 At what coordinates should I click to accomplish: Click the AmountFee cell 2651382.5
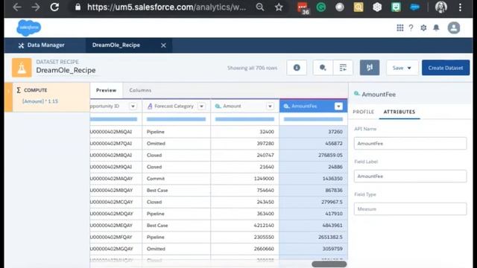coord(313,237)
